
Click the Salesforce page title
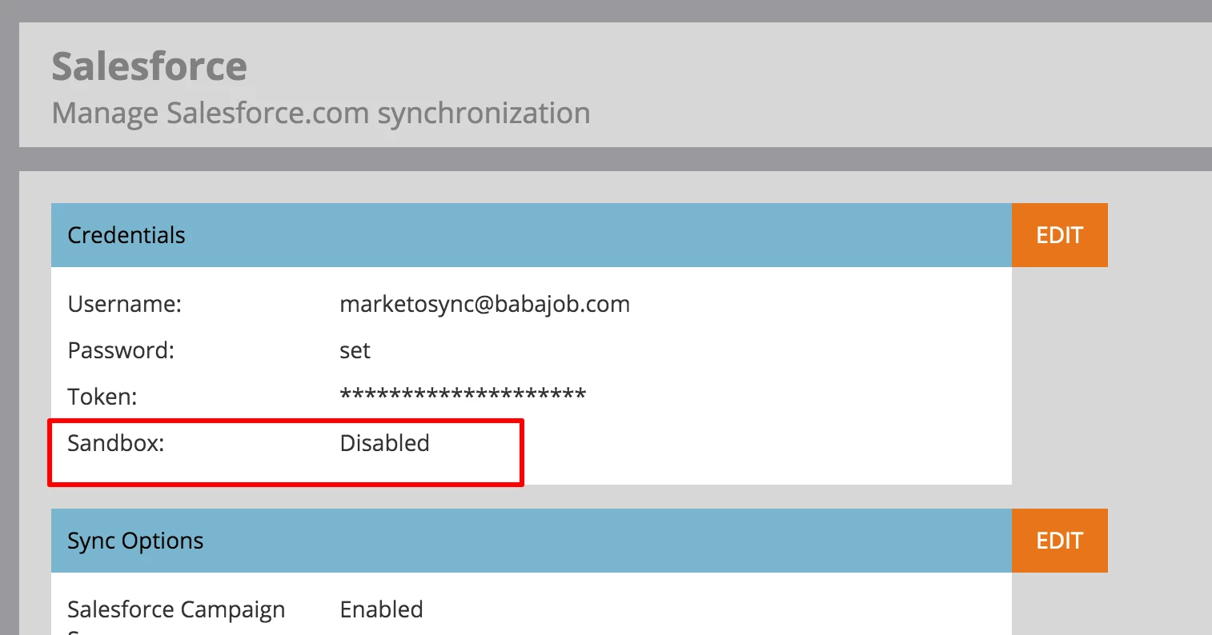150,66
